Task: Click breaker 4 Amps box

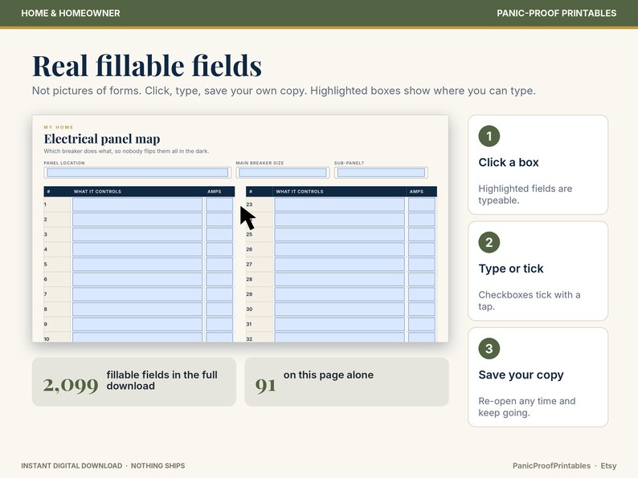Action: (x=219, y=249)
